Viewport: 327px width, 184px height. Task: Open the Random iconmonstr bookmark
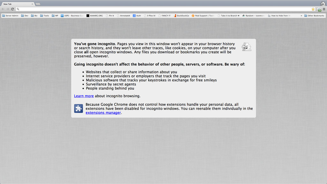coord(253,16)
